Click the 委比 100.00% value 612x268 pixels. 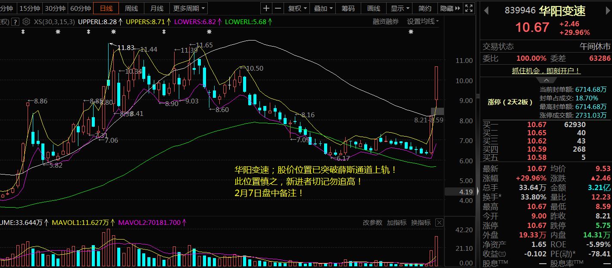pos(531,58)
